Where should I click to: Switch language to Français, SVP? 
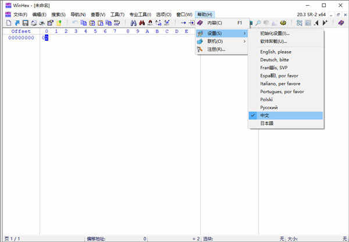286,67
